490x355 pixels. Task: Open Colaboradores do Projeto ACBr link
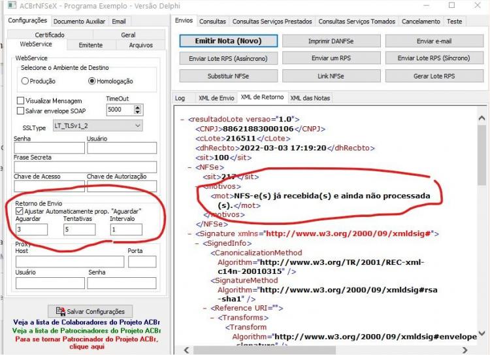[86, 322]
